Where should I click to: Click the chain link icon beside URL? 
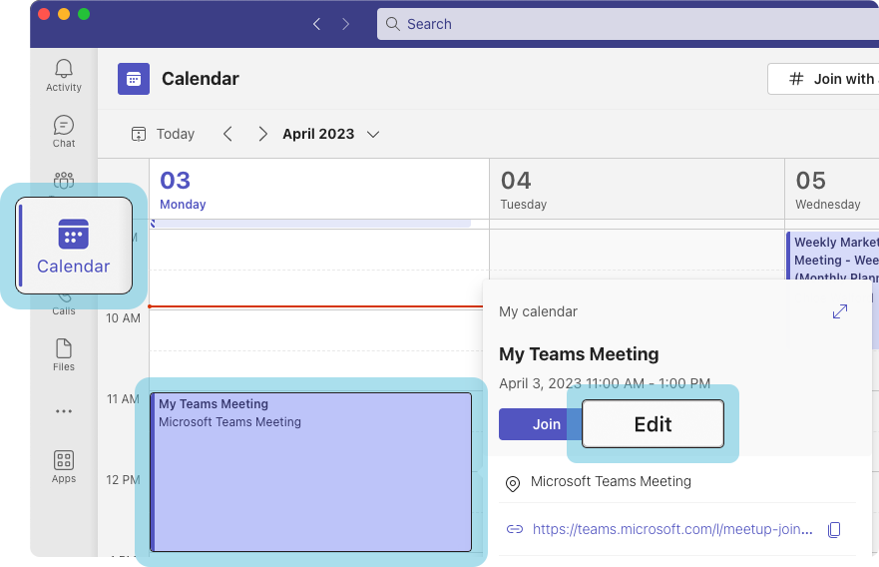pos(515,529)
